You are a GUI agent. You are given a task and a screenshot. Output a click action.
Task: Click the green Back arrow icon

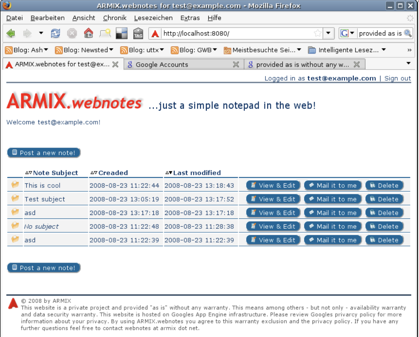point(11,33)
